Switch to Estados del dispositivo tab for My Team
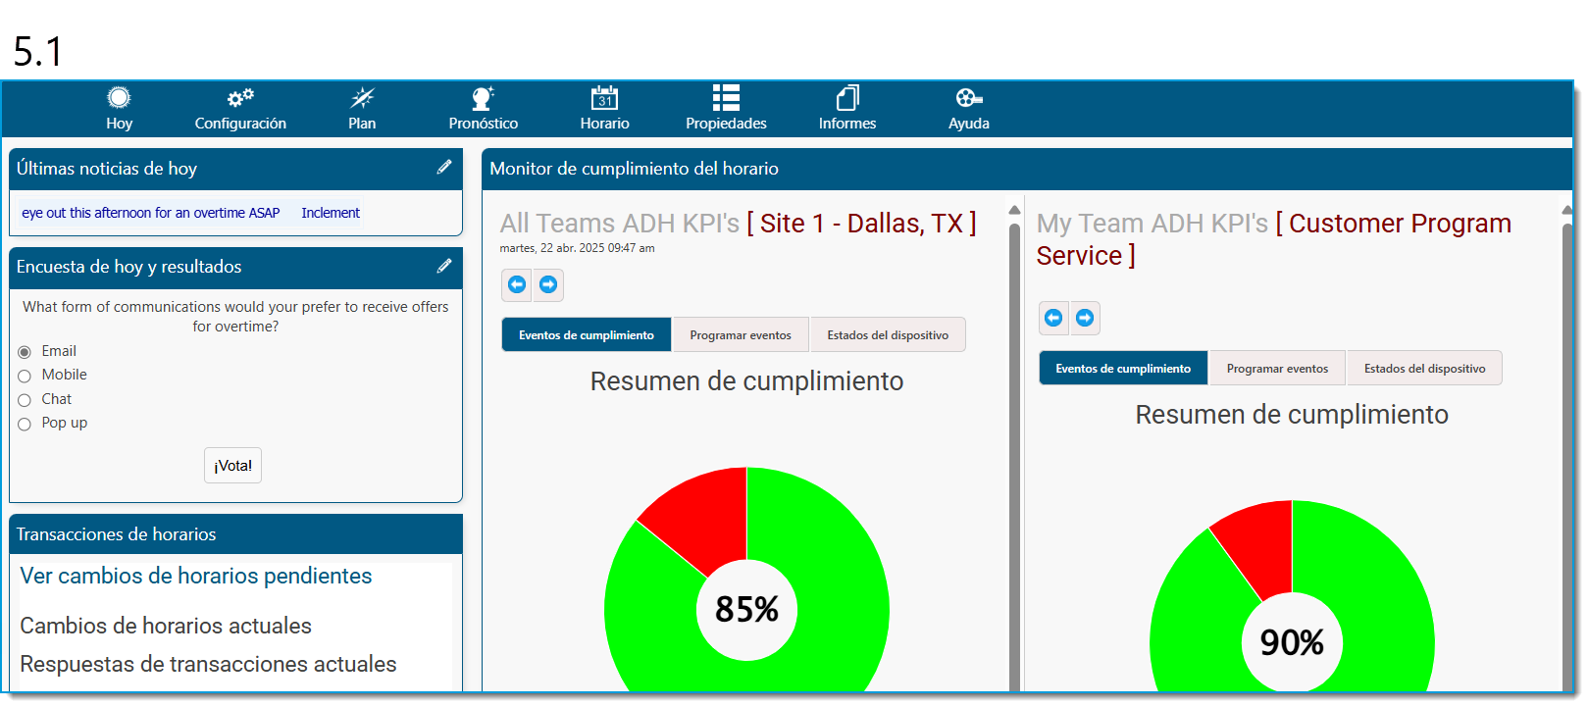This screenshot has height=707, width=1588. point(1424,368)
